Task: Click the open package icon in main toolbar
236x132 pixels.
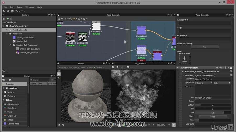Action: [x=8, y=11]
